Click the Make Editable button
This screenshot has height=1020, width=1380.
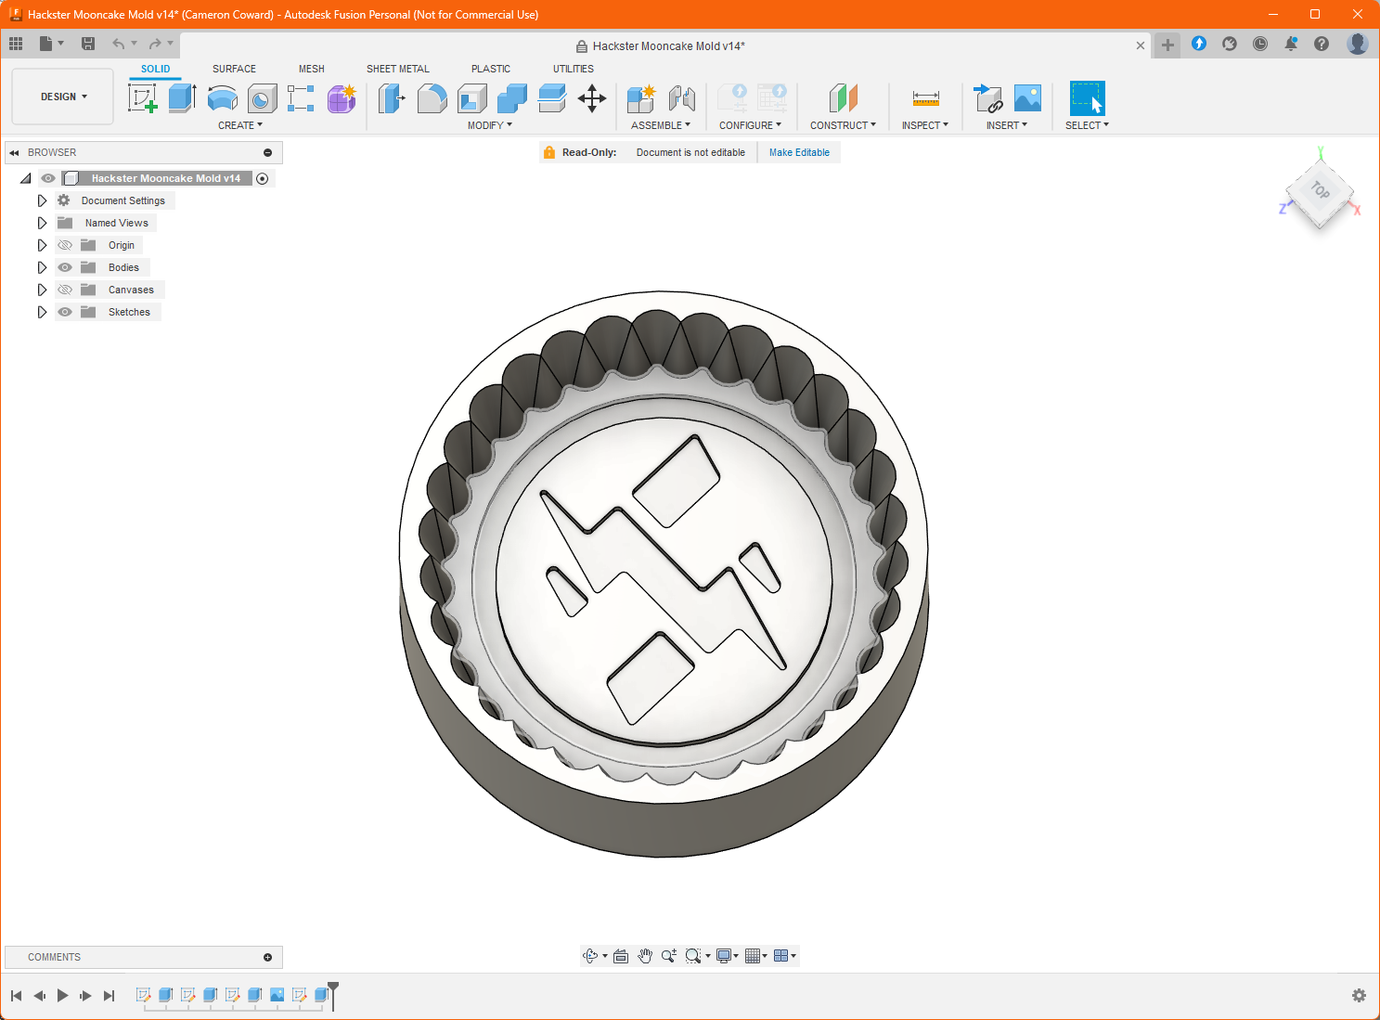pyautogui.click(x=799, y=152)
